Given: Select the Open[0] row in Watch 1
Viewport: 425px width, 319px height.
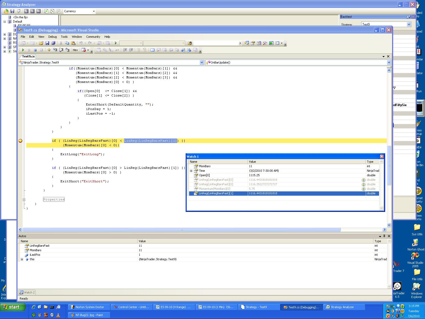Looking at the screenshot, I should tap(284, 175).
